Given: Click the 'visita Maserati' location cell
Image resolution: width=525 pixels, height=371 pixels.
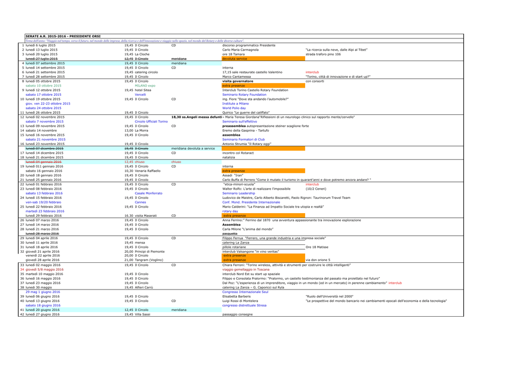Looking at the screenshot, I should click(146, 216).
